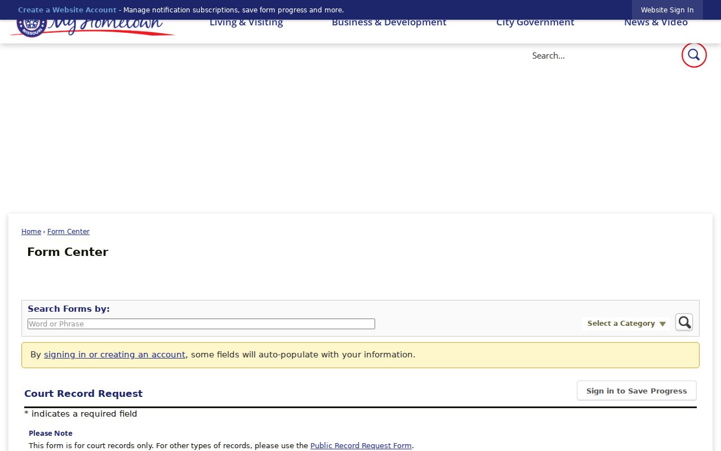721x451 pixels.
Task: Open the News & Video menu
Action: click(656, 23)
